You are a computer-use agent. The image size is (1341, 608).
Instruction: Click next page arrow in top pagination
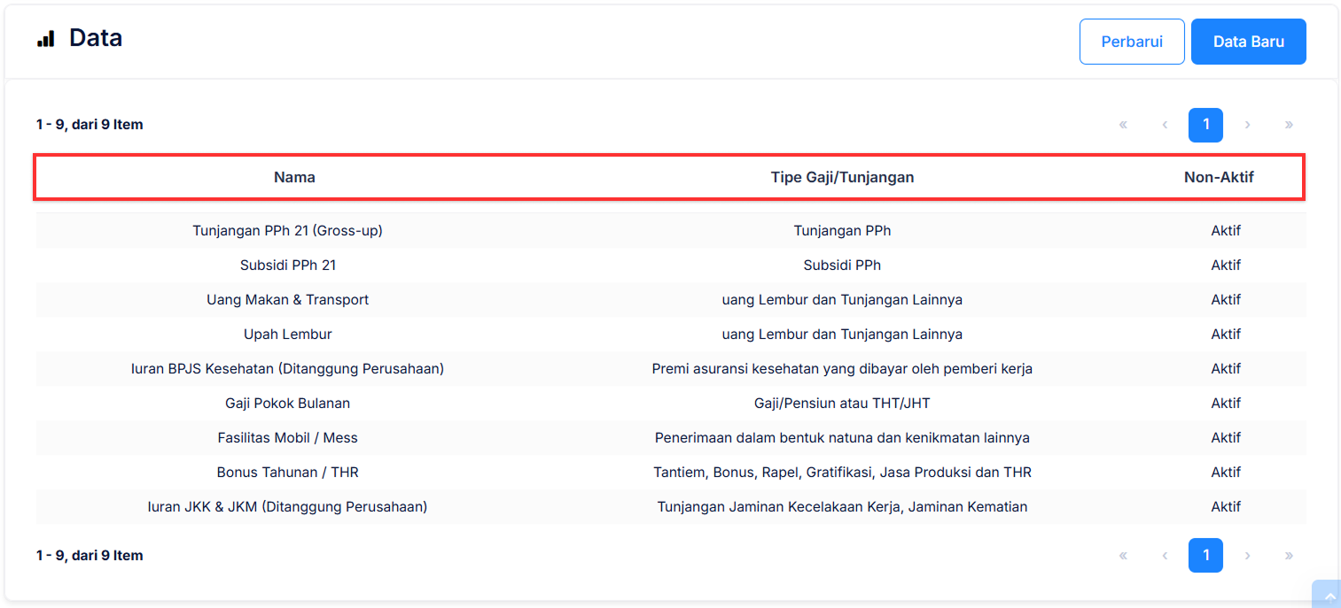[1247, 125]
